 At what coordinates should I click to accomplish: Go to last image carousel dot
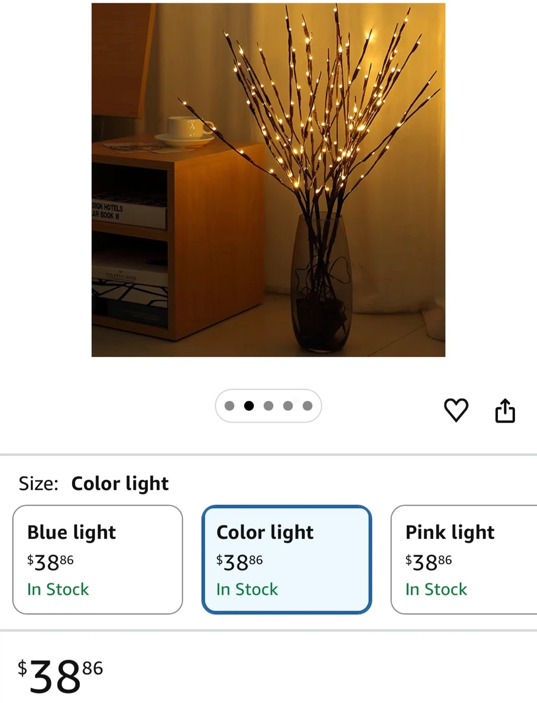point(308,406)
